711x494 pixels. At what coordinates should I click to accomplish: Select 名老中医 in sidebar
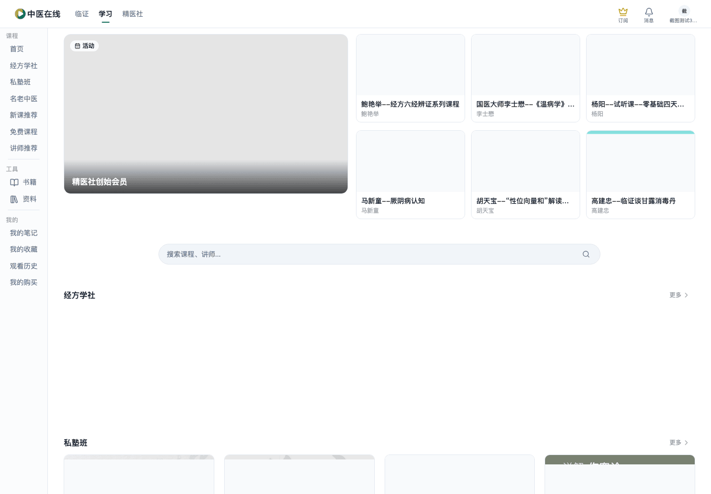(24, 99)
